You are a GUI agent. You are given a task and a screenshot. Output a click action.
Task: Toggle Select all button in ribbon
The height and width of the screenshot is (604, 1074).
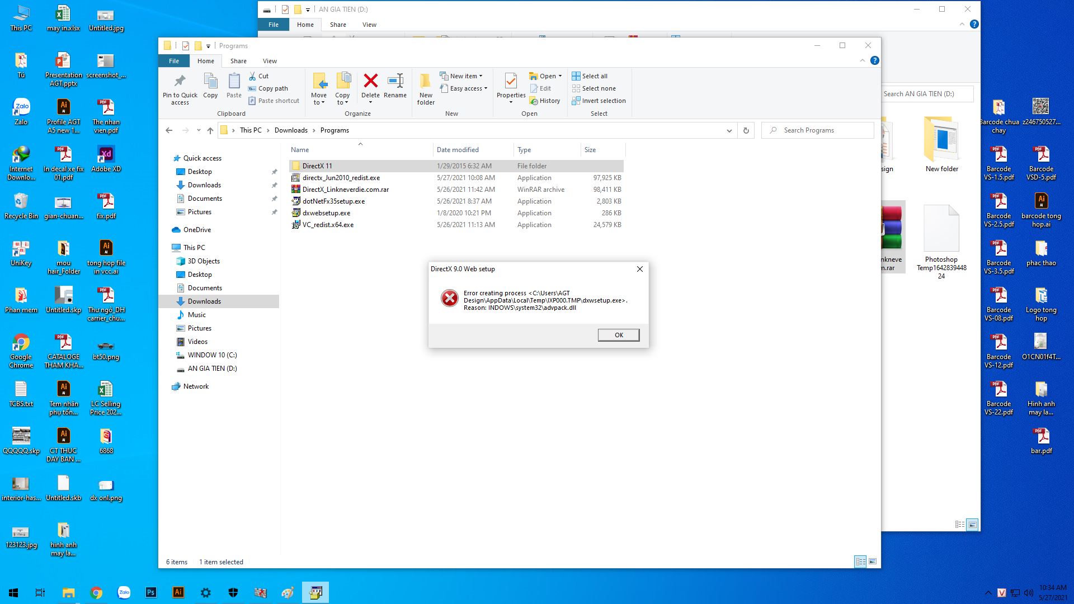click(x=590, y=75)
